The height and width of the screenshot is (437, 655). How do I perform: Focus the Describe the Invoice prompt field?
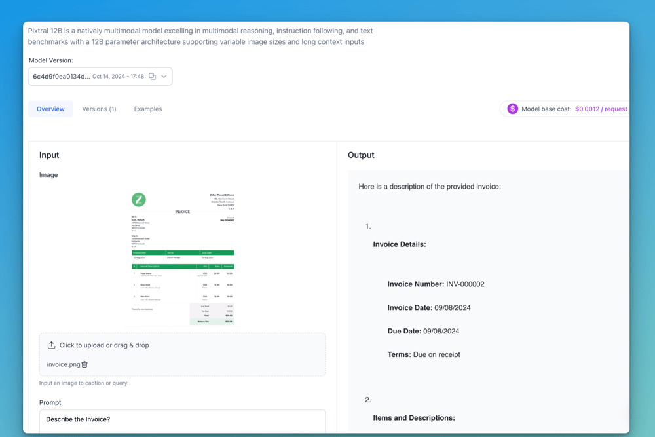[x=182, y=420]
